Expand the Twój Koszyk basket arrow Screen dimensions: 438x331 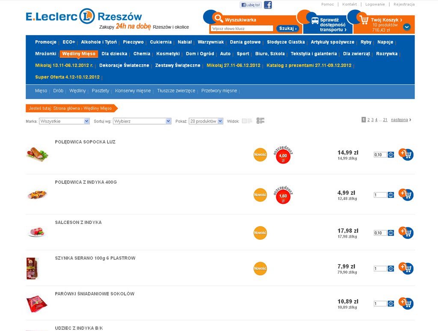[407, 27]
